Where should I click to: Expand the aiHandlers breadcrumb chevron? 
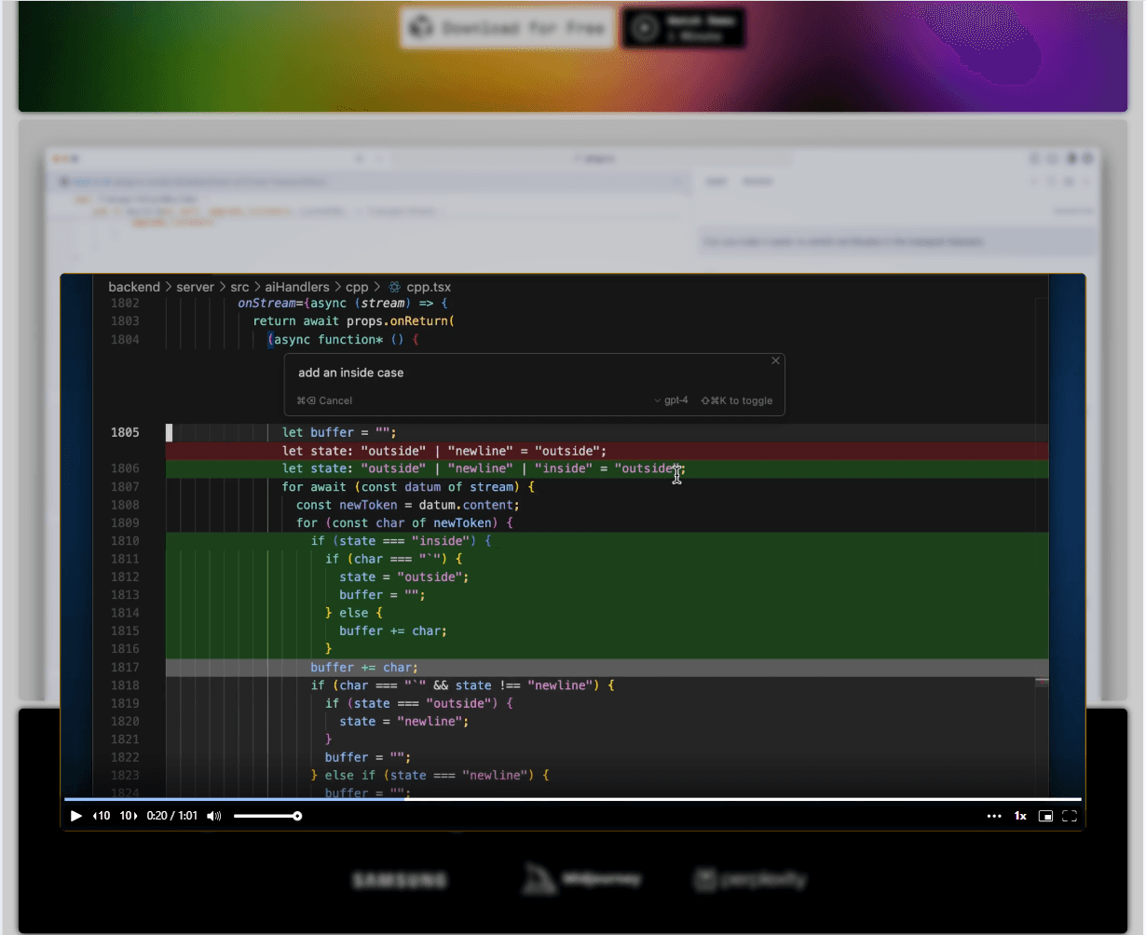point(338,287)
